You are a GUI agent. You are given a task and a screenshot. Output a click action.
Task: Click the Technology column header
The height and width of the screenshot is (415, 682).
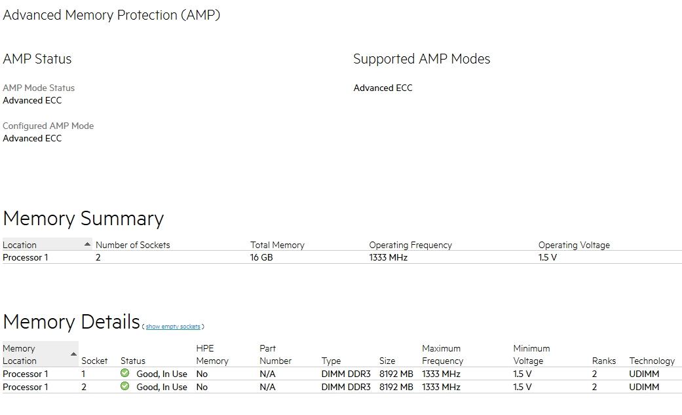click(652, 361)
